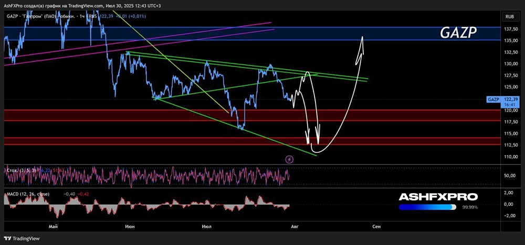Screen dimensions: 525x245
Task: Open the TradingView logo link
Action: (x=22, y=238)
